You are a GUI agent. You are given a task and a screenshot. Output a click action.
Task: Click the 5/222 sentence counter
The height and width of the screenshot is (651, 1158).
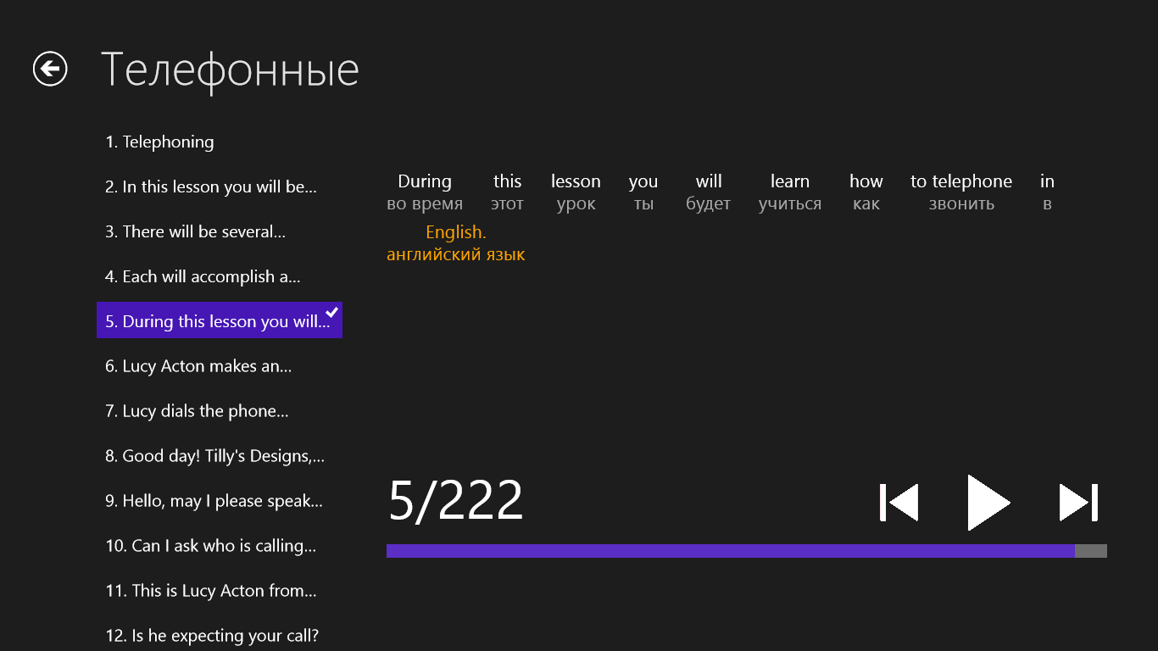point(456,501)
